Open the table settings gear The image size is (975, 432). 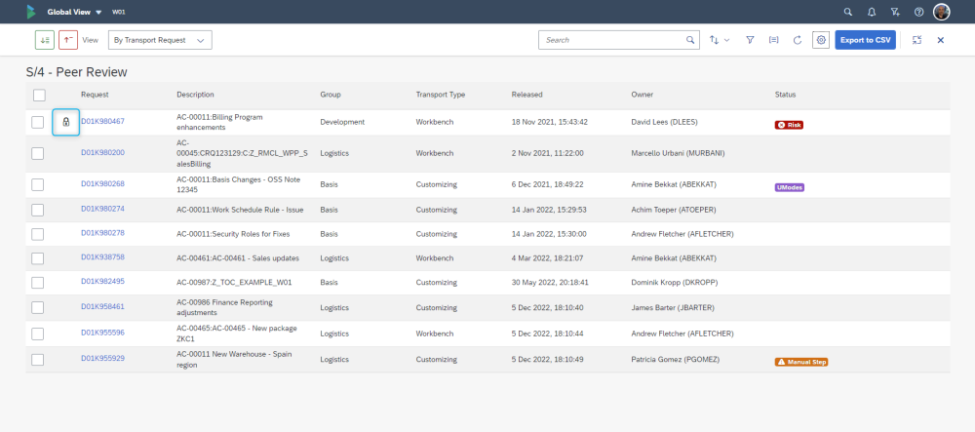click(x=821, y=40)
